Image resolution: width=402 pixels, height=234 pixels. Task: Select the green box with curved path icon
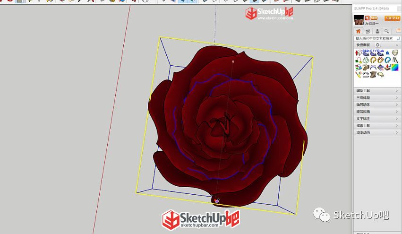[x=359, y=60]
